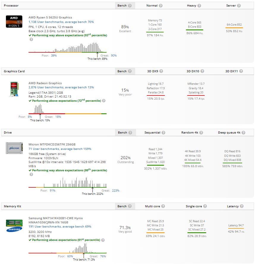Viewport: 257px width, 265px height.
Task: Click the Micron MTFDKCD256TFK 256GB title
Action: click(x=52, y=144)
